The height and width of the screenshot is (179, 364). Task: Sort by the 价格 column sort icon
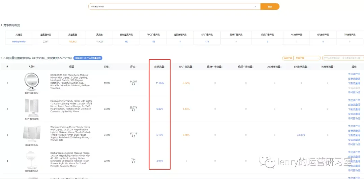109,66
